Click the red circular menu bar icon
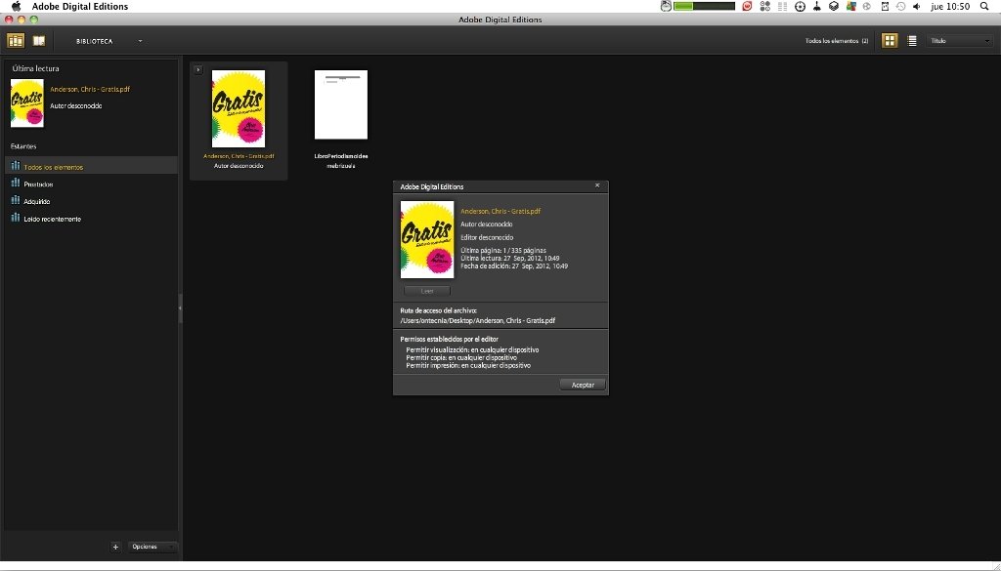Viewport: 1001px width, 571px height. click(747, 7)
